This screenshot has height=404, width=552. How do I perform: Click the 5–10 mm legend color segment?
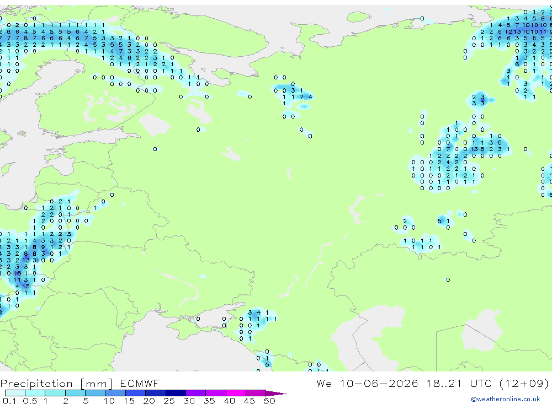(95, 393)
